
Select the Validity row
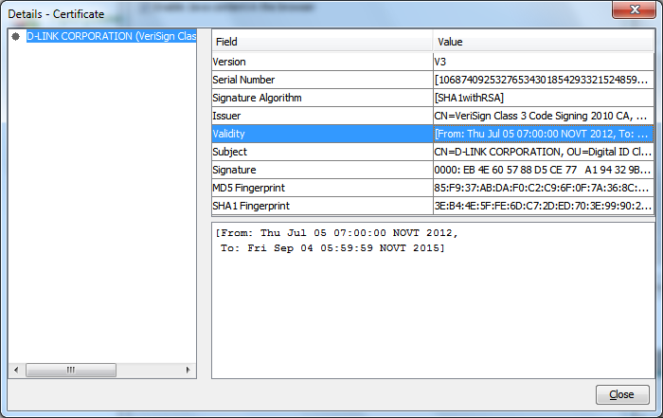point(322,134)
